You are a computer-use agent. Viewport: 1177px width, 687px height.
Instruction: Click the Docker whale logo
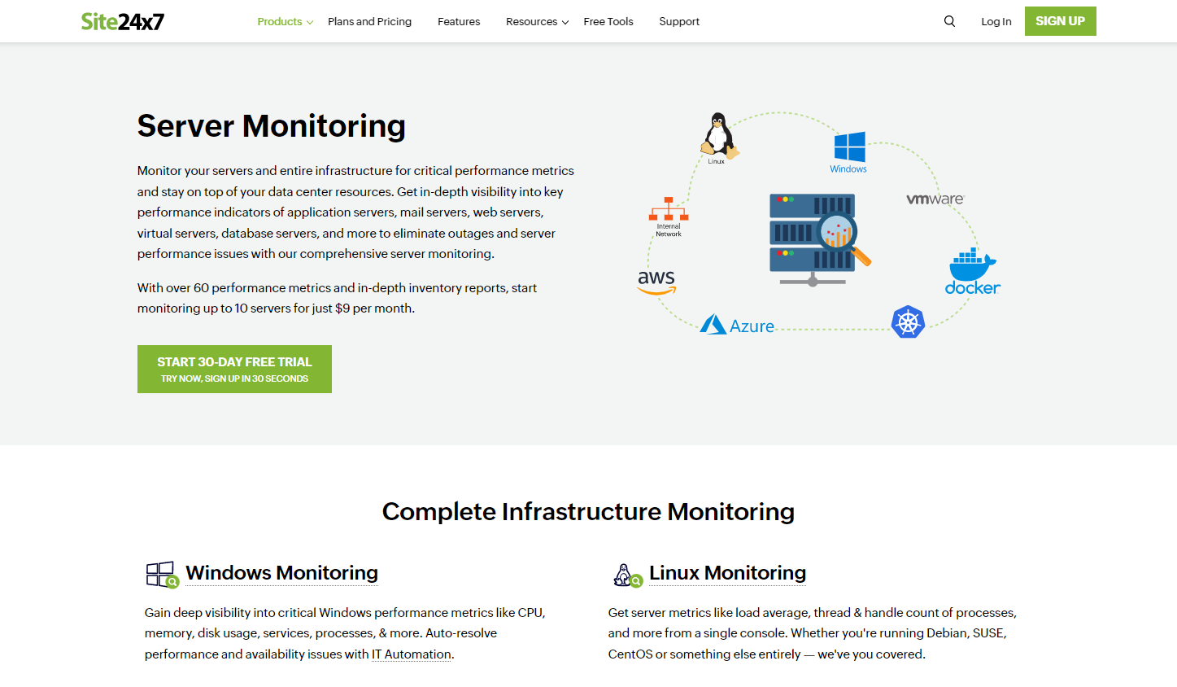(973, 271)
